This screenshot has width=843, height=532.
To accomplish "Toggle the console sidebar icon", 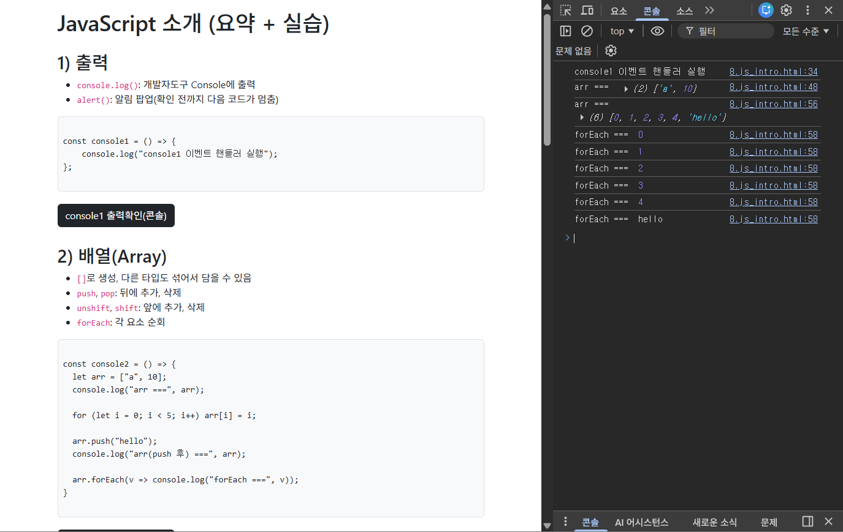I will click(565, 31).
